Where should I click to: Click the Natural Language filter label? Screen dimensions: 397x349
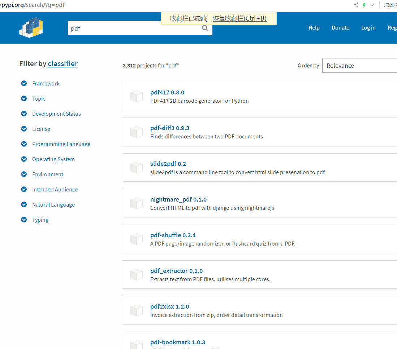point(53,205)
